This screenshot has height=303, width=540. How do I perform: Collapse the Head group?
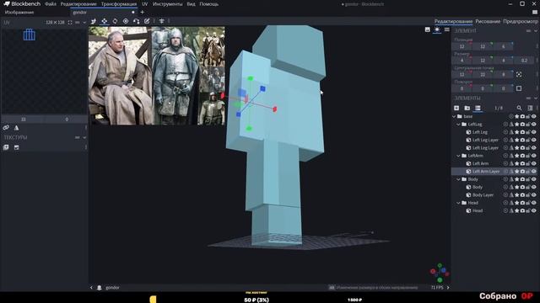[458, 203]
